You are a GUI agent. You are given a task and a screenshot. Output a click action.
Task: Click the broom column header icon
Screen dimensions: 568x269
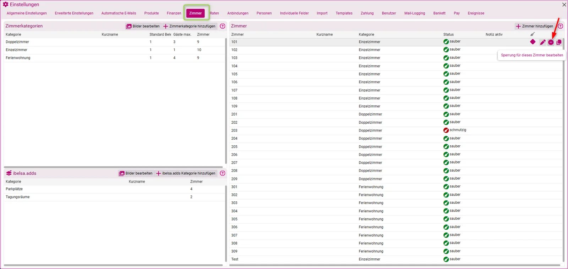click(532, 34)
